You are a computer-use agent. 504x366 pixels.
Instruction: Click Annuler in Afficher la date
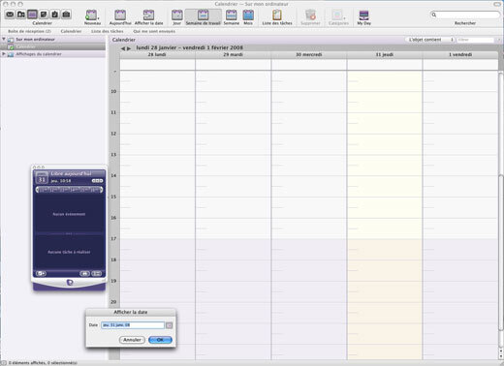132,340
